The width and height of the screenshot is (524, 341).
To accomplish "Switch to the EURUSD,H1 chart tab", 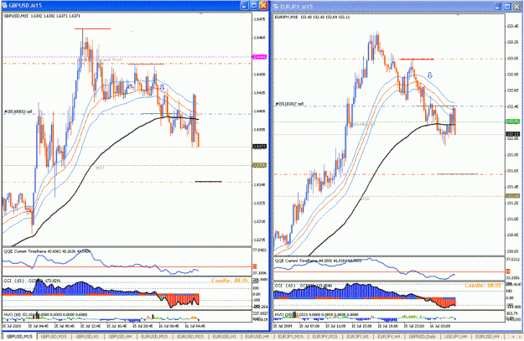I will tap(224, 337).
